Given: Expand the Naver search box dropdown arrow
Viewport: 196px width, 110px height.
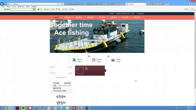Looking at the screenshot, I should (x=32, y=9).
